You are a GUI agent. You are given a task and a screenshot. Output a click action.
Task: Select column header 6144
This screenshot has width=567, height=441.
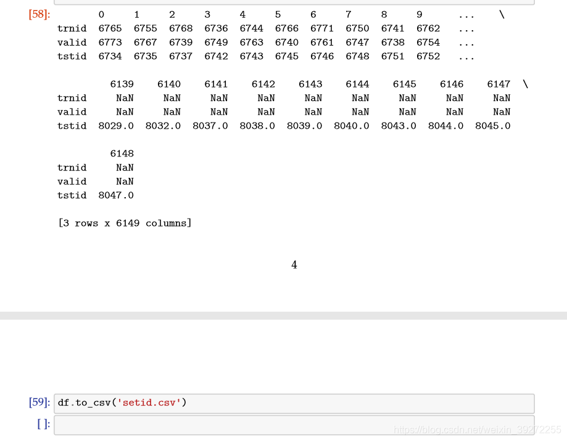(x=357, y=84)
